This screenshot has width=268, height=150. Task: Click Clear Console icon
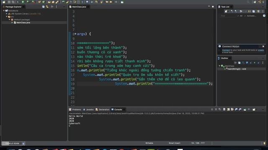pos(224,109)
